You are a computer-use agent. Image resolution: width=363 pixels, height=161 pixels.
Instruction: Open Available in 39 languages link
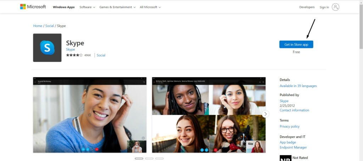pyautogui.click(x=298, y=86)
